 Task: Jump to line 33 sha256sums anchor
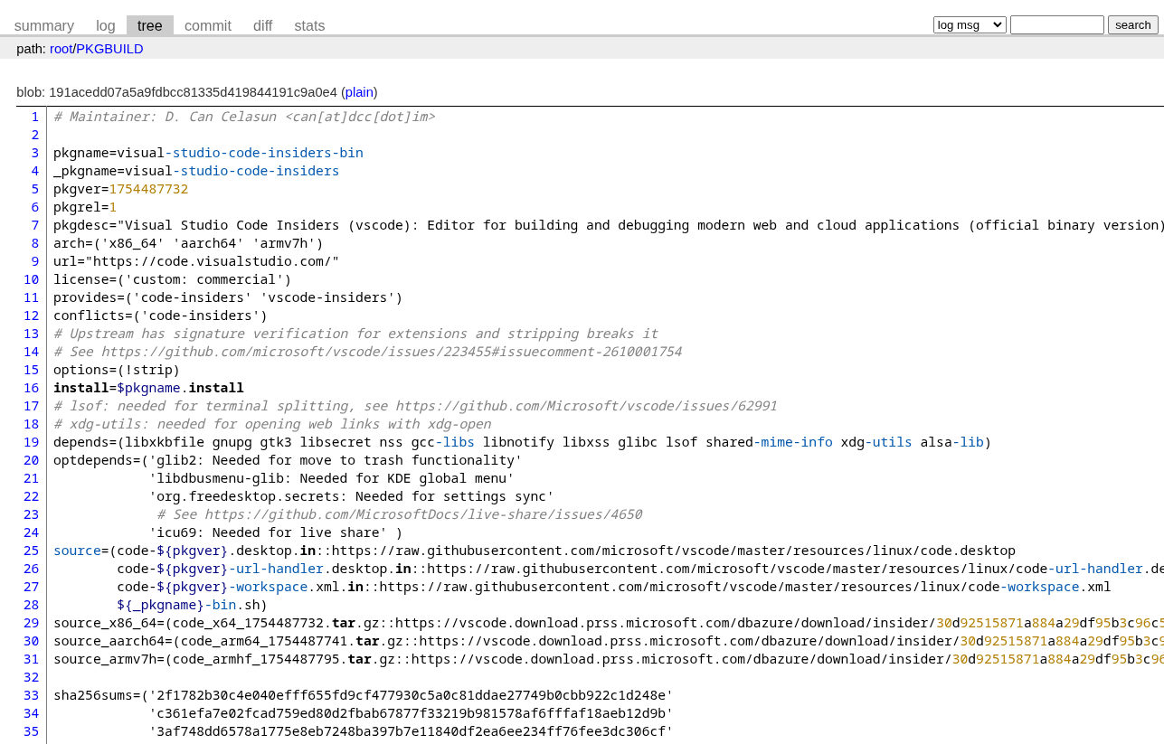pyautogui.click(x=32, y=695)
